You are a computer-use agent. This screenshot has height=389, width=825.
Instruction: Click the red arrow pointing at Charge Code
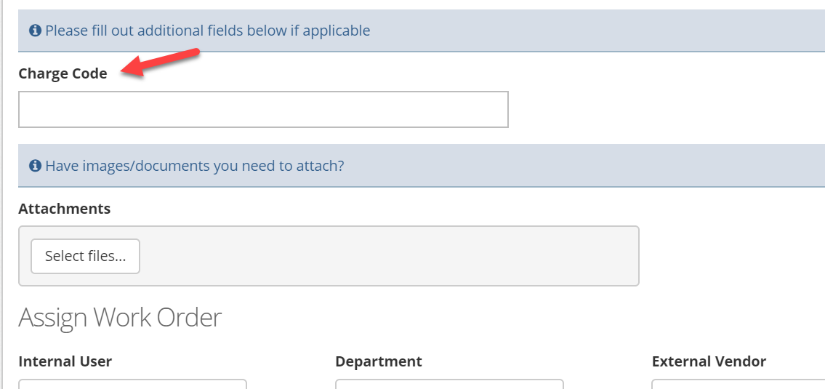pyautogui.click(x=160, y=63)
